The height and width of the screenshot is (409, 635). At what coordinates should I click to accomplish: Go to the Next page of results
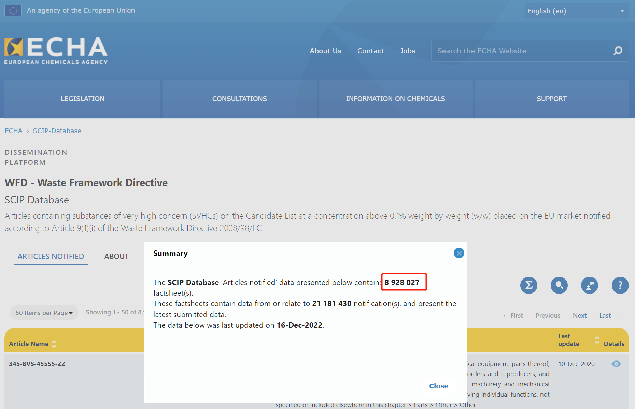[x=579, y=316]
